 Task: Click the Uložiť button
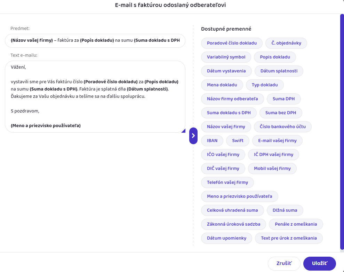click(319, 264)
